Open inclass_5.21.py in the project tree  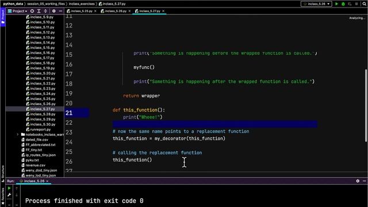pyautogui.click(x=41, y=78)
